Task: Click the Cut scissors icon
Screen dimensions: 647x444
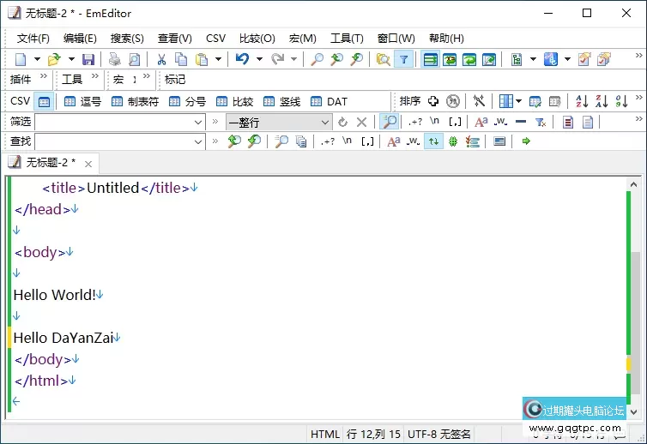Action: tap(160, 59)
